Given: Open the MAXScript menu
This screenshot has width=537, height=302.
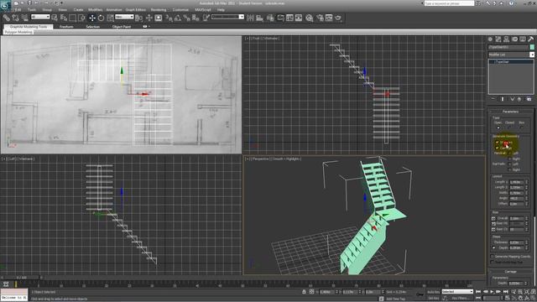Looking at the screenshot, I should [203, 10].
